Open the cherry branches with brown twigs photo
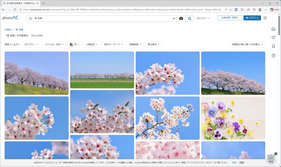The width and height of the screenshot is (281, 167). tap(168, 118)
